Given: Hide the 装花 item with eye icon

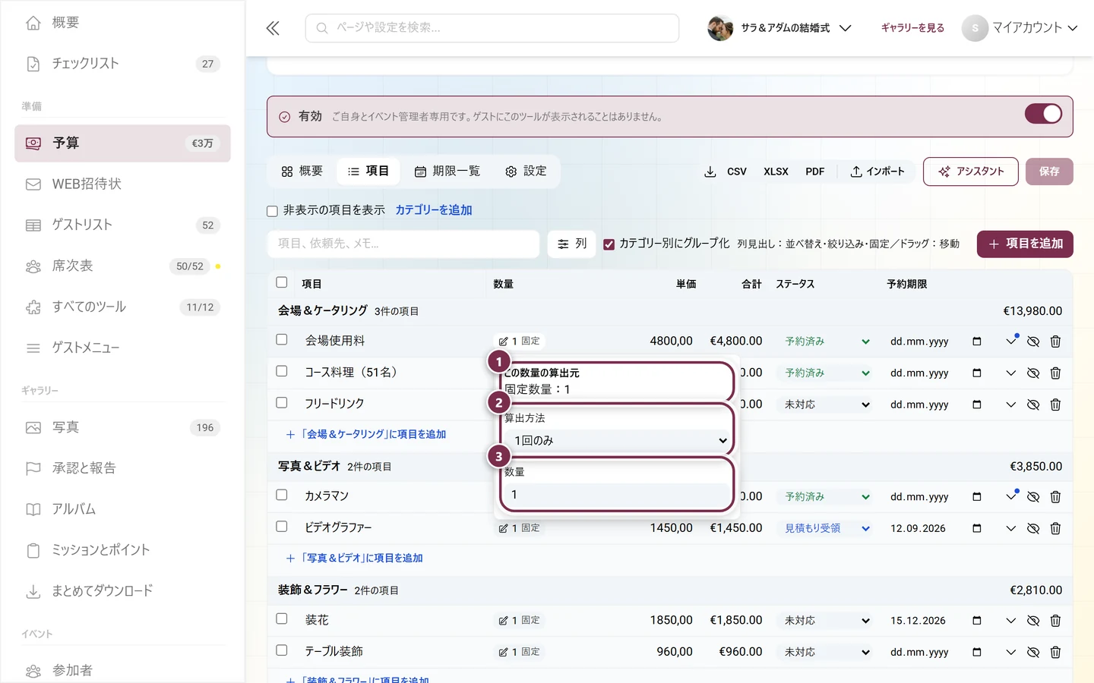Looking at the screenshot, I should 1033,621.
